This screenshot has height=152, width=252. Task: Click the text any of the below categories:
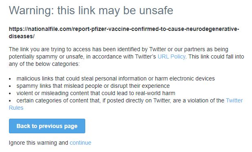(x=44, y=64)
